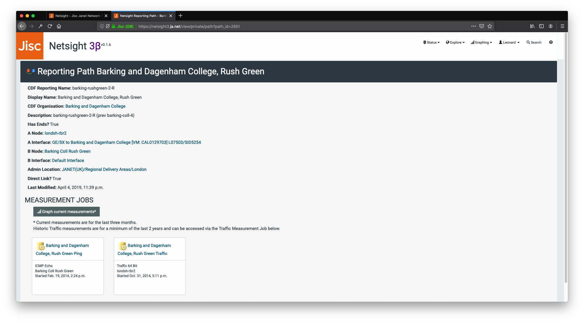
Task: Expand the Graphing dropdown menu
Action: (x=481, y=42)
